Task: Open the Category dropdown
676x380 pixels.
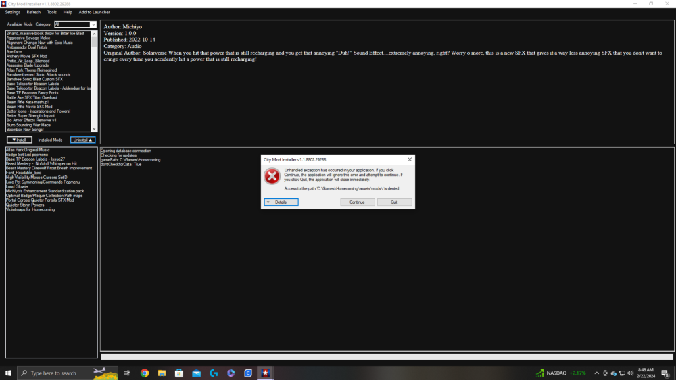Action: coord(75,24)
